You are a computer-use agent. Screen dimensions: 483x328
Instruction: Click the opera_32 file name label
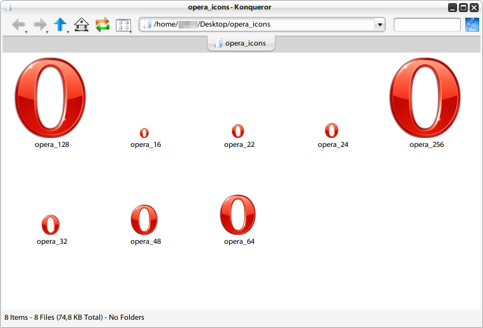(x=52, y=241)
